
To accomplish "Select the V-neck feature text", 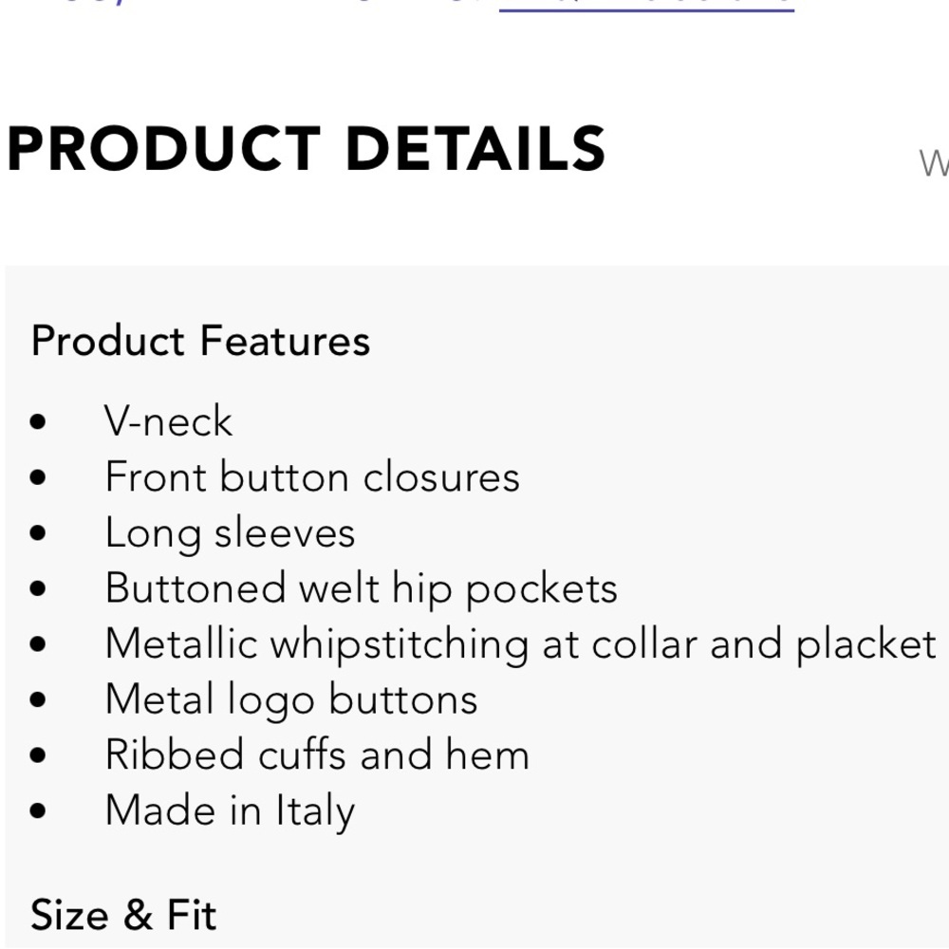I will pyautogui.click(x=168, y=421).
